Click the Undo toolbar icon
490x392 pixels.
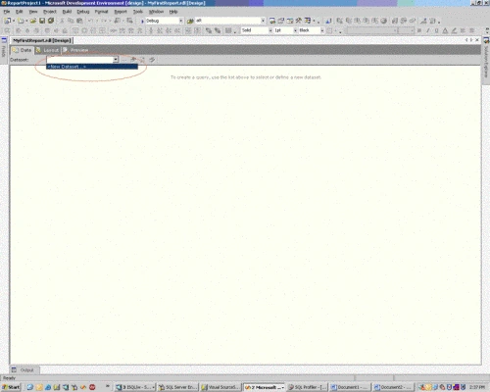pyautogui.click(x=90, y=21)
